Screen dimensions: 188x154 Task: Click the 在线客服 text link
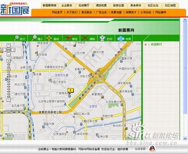140,149
